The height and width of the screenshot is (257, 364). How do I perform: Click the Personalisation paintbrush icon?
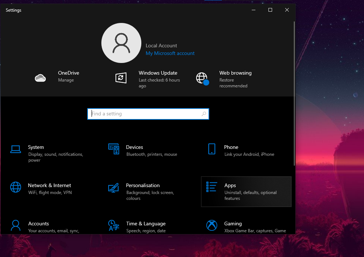[x=114, y=188]
